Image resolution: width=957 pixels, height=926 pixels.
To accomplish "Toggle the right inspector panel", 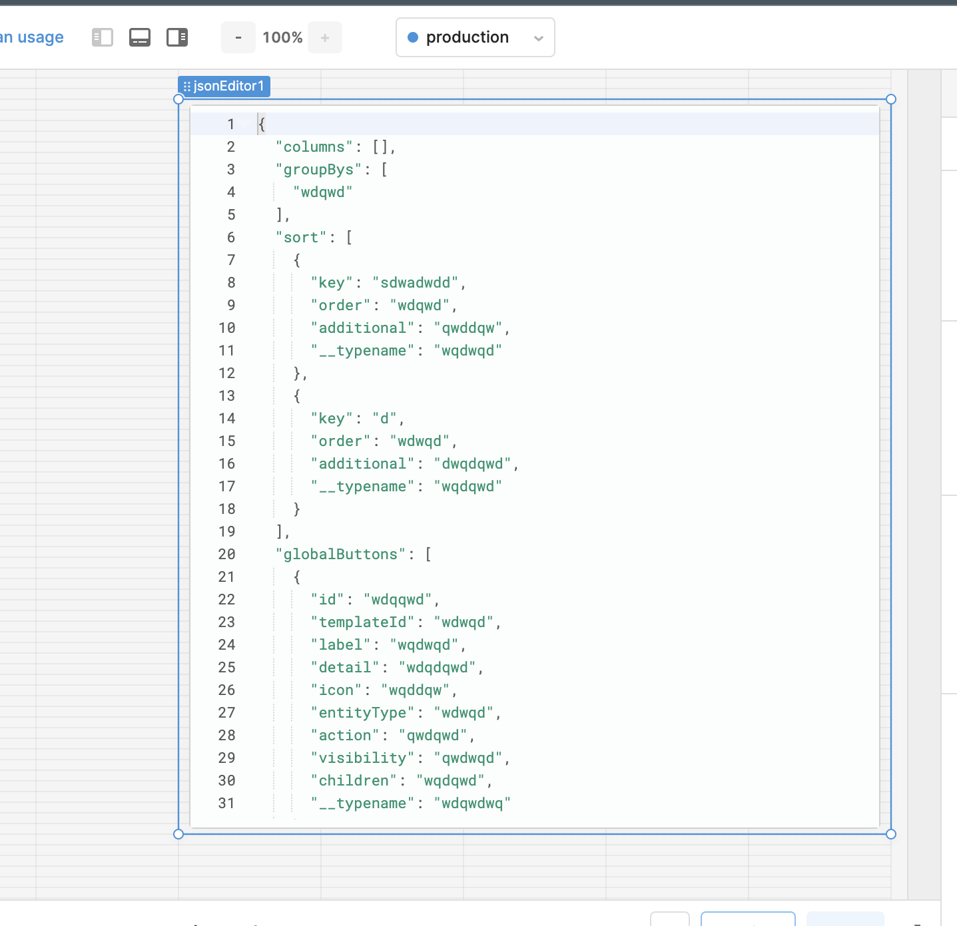I will pyautogui.click(x=177, y=37).
